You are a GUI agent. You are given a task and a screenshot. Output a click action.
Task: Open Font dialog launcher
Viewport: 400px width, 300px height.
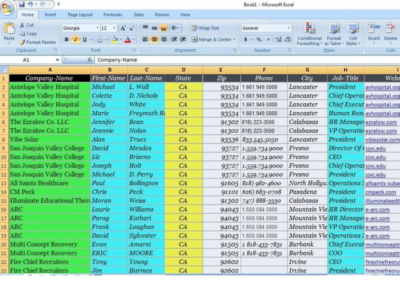point(134,50)
